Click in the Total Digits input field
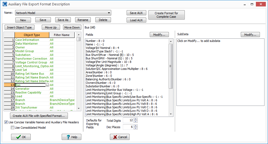The height and width of the screenshot is (144, 268). (x=128, y=121)
